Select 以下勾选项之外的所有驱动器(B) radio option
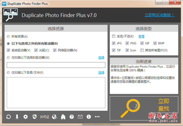183x126 pixels. pos(8,44)
